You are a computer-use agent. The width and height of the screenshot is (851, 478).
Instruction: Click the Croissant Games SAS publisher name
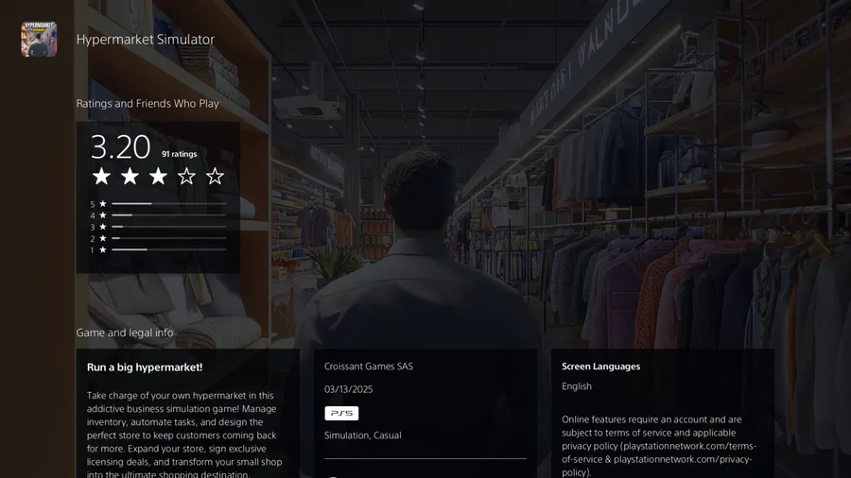click(x=369, y=367)
